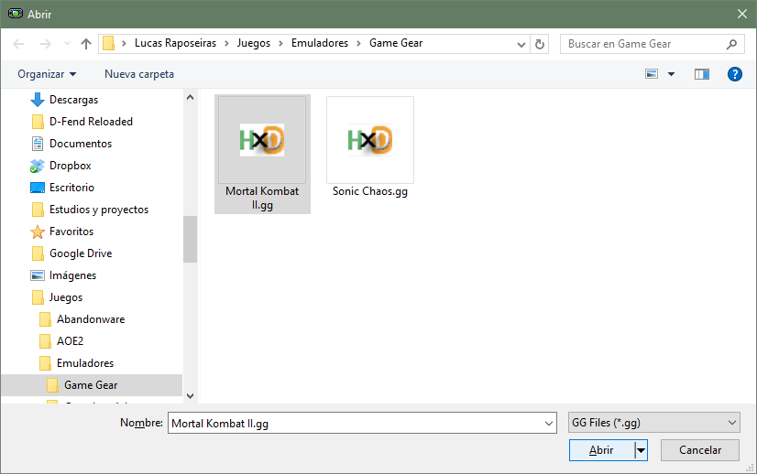Open Descargas in the sidebar
Screen dimensions: 757x474
[74, 100]
